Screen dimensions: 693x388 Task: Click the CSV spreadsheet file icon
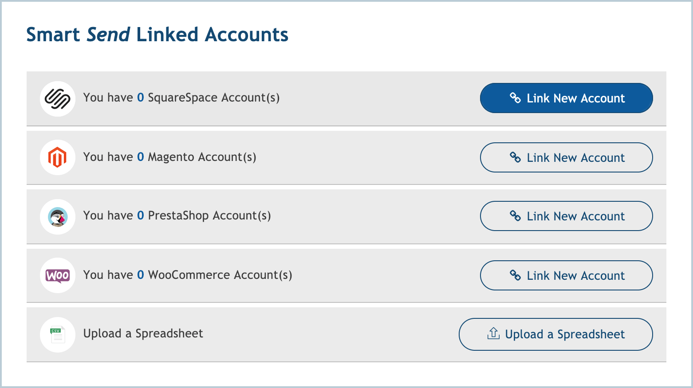(58, 335)
